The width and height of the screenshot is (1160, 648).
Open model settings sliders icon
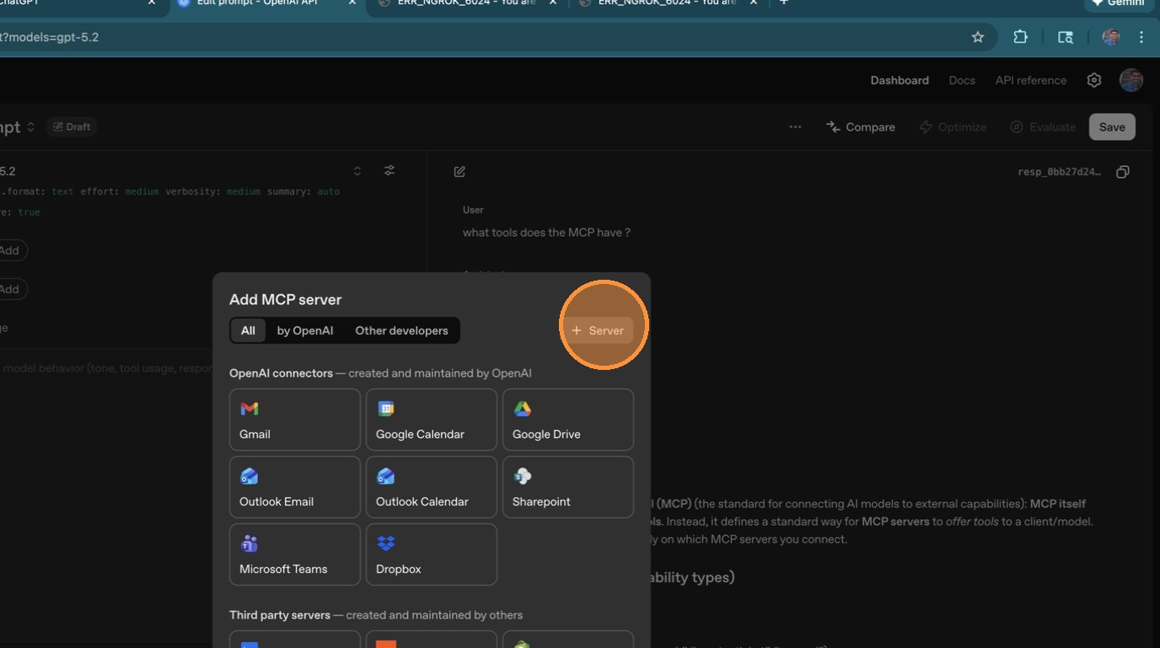(389, 170)
